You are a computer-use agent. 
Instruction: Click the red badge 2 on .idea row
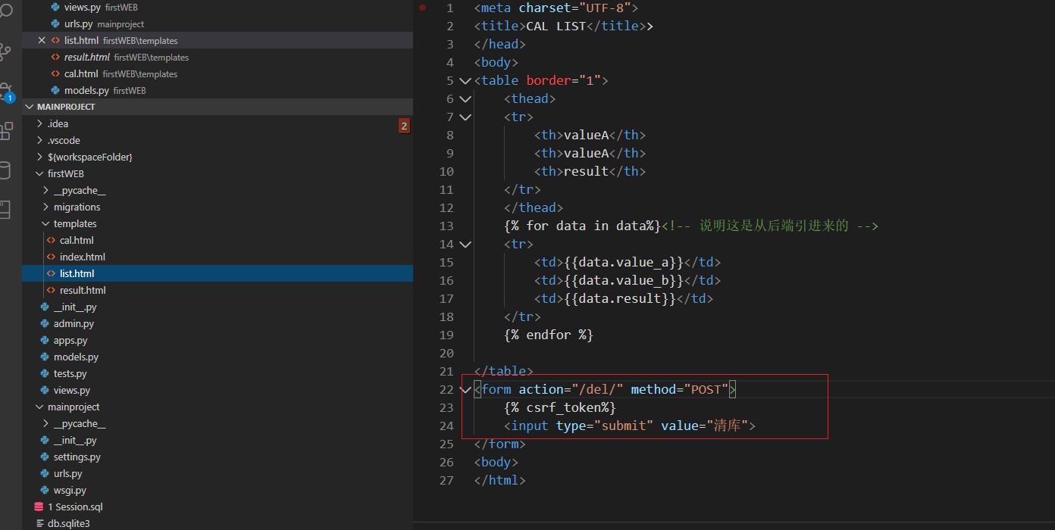click(x=404, y=126)
